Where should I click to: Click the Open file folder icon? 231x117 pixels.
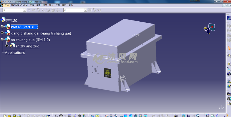[x=9, y=116]
